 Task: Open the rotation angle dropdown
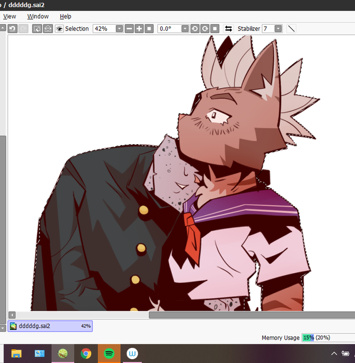[185, 29]
